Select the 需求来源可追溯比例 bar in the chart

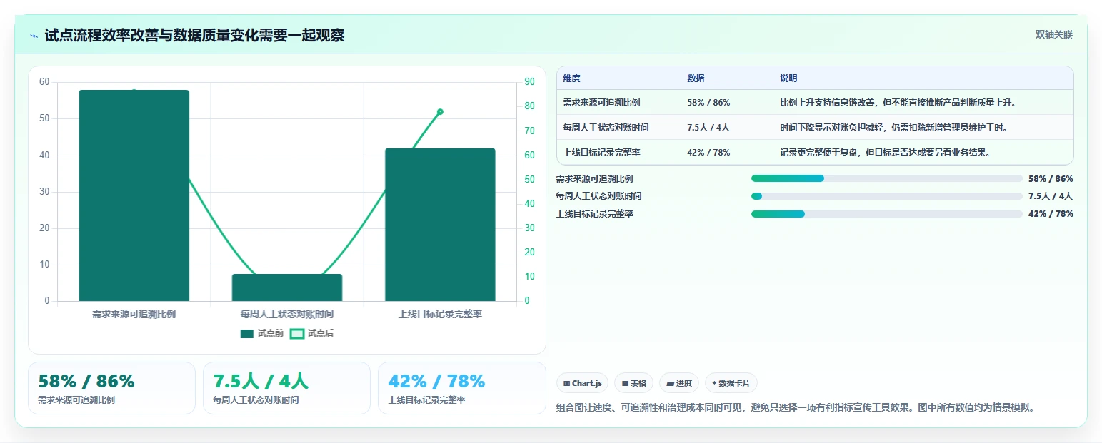point(134,195)
